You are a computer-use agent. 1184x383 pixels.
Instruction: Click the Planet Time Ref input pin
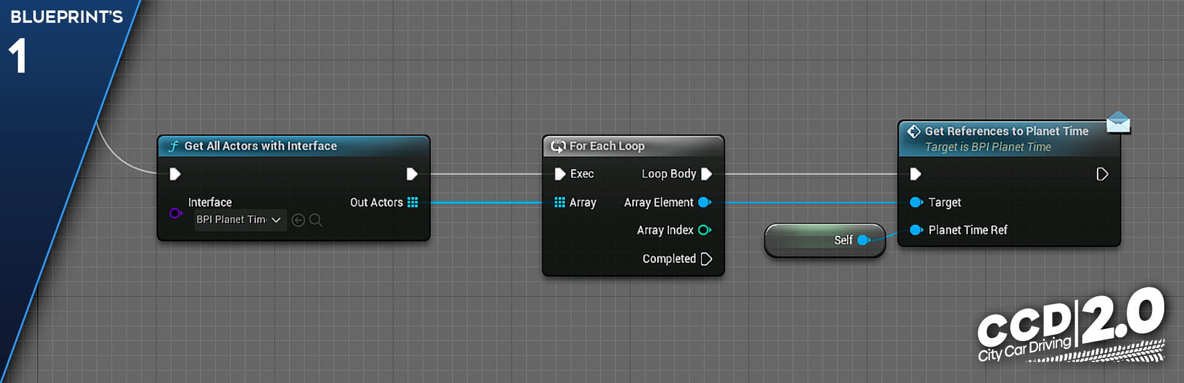[x=916, y=230]
